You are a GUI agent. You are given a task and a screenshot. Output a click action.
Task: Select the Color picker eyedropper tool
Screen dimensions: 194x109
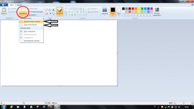pyautogui.click(x=50, y=14)
